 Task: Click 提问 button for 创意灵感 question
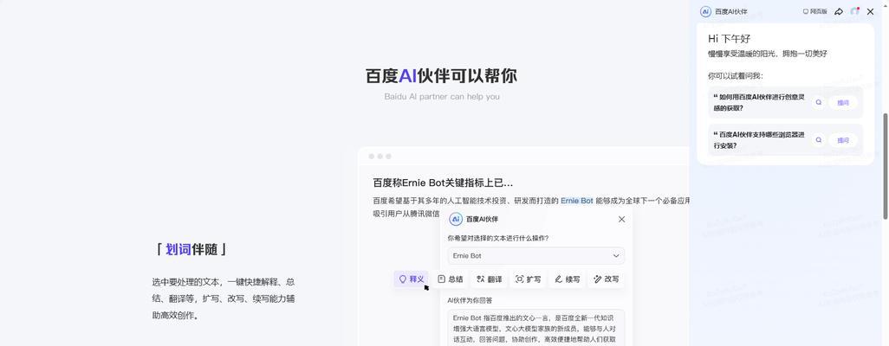coord(843,102)
